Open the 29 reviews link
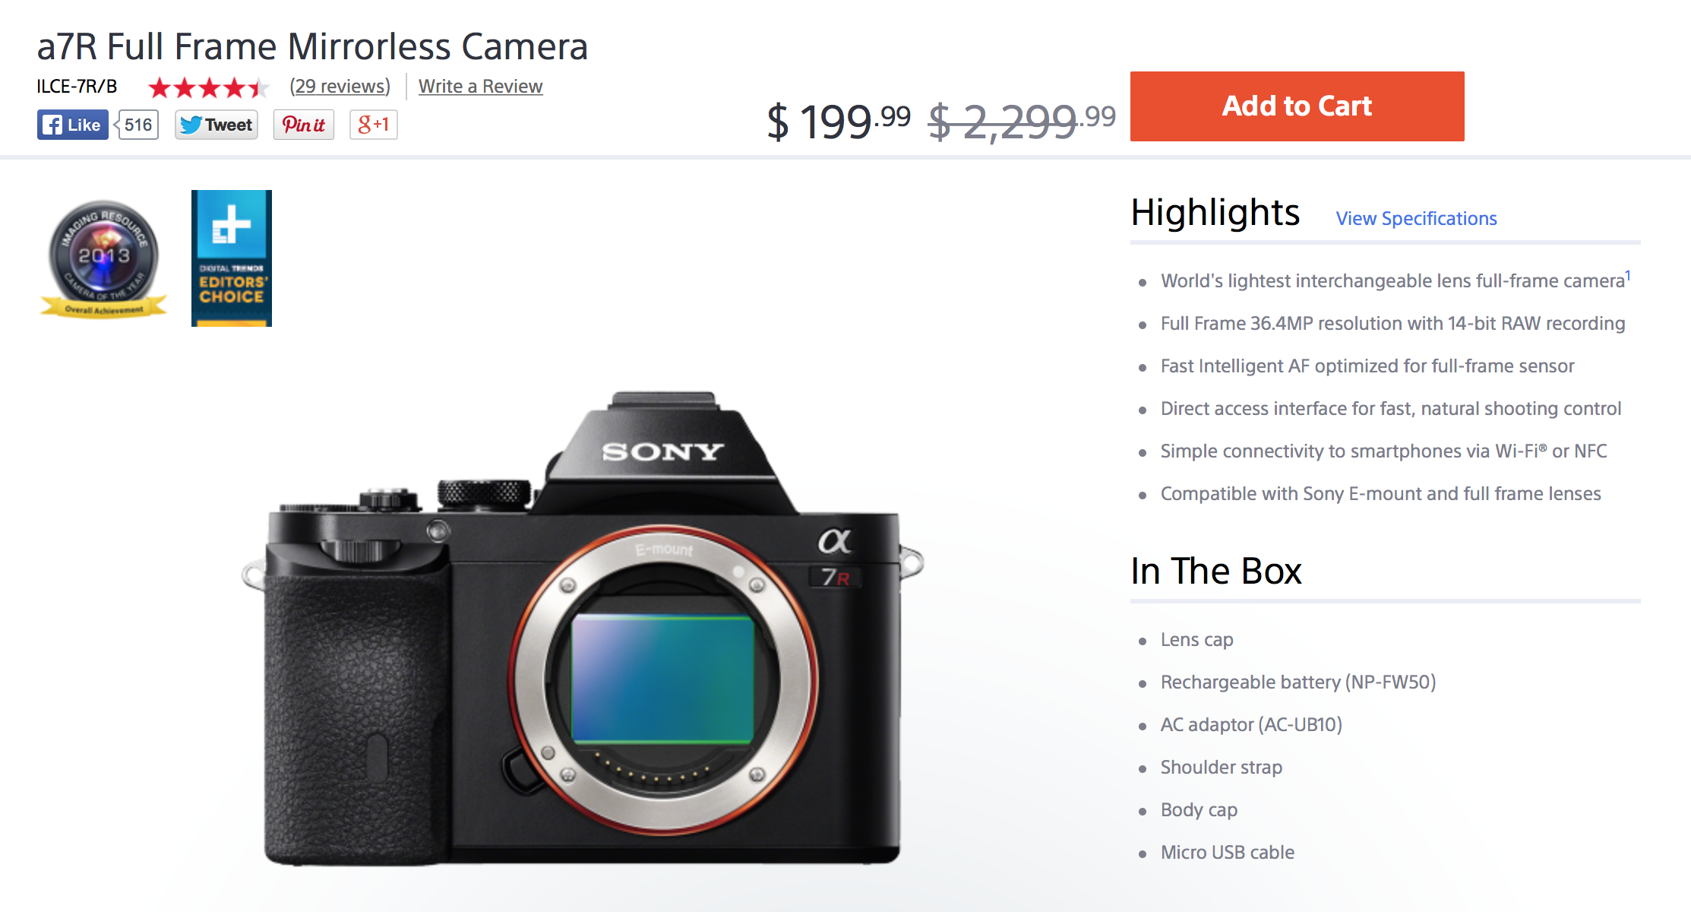 340,87
